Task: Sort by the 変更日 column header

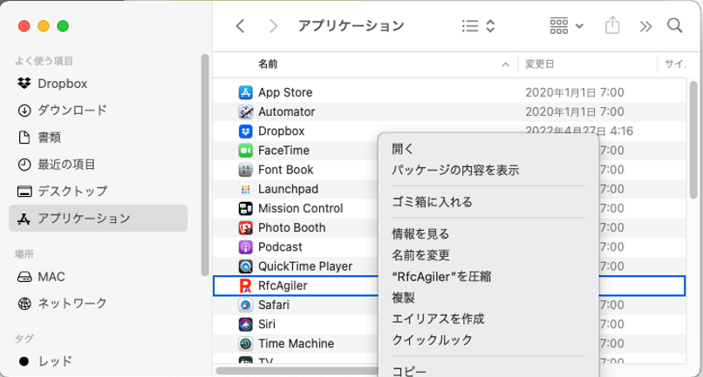Action: coord(539,64)
